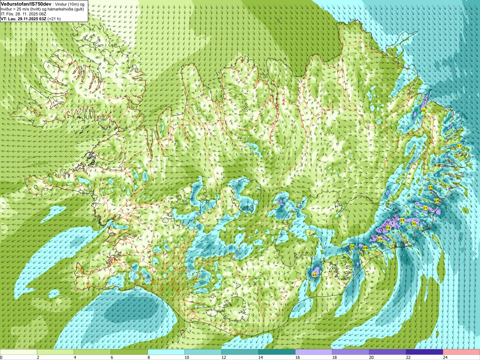Image resolution: width=480 pixels, height=360 pixels.
Task: Select the turquoise 10–12 scale swatch
Action: tap(203, 352)
